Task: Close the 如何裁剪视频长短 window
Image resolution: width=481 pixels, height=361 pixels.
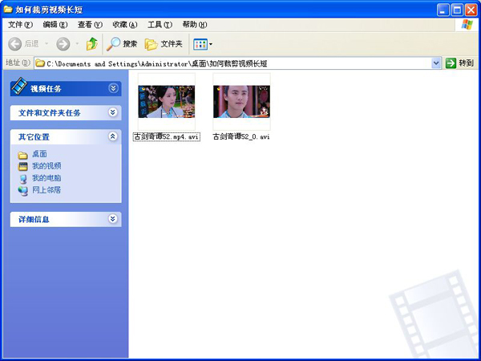Action: pyautogui.click(x=471, y=10)
